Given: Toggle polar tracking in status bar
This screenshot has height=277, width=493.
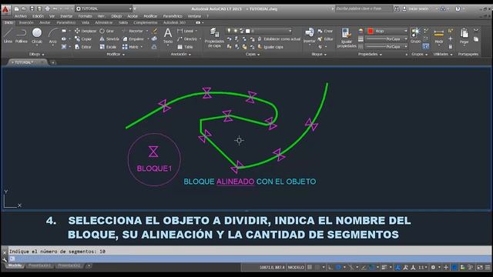Looking at the screenshot, I should pos(339,267).
